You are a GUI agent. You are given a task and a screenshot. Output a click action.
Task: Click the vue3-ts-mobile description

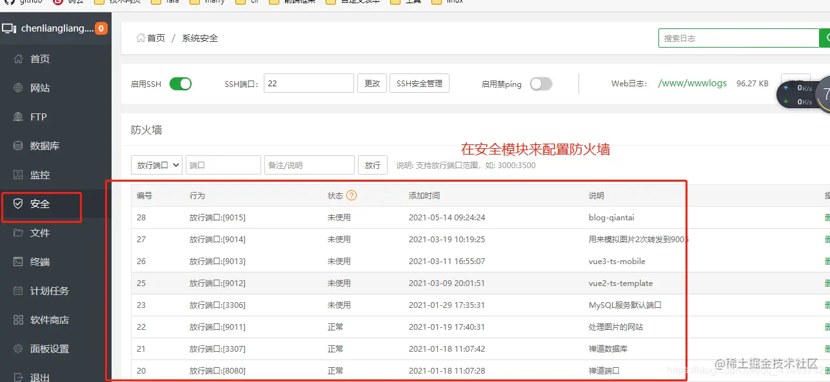pyautogui.click(x=617, y=261)
